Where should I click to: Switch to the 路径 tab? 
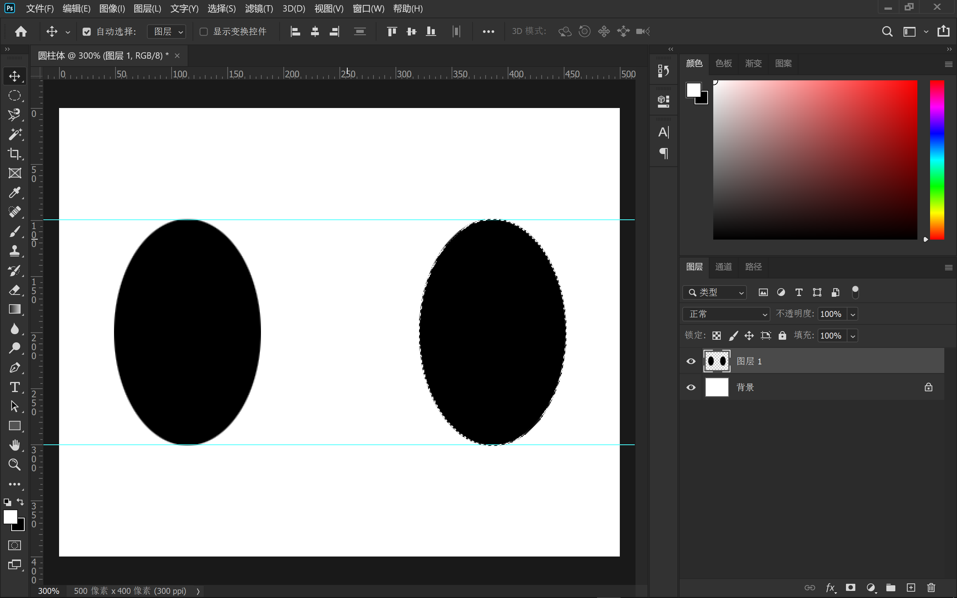[753, 267]
